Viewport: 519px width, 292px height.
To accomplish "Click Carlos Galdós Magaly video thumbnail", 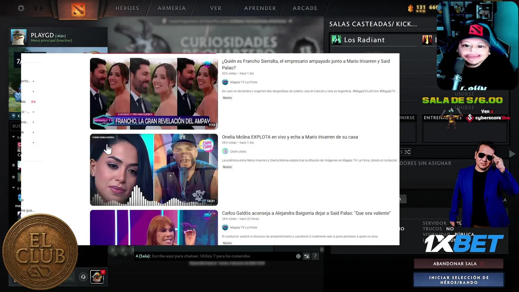I will click(x=154, y=228).
